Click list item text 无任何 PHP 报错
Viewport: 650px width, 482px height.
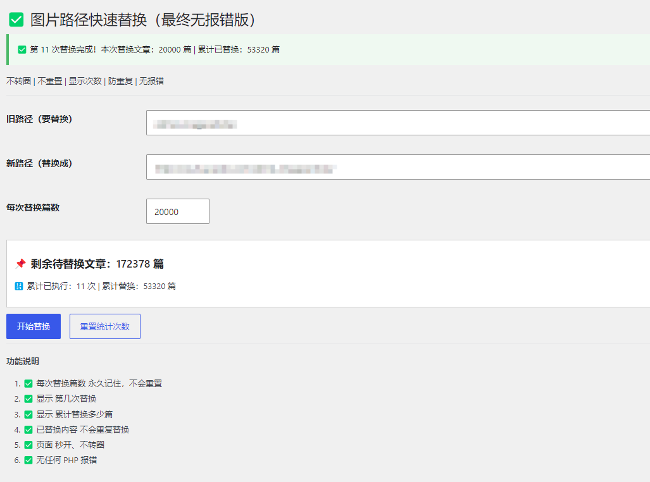(66, 460)
